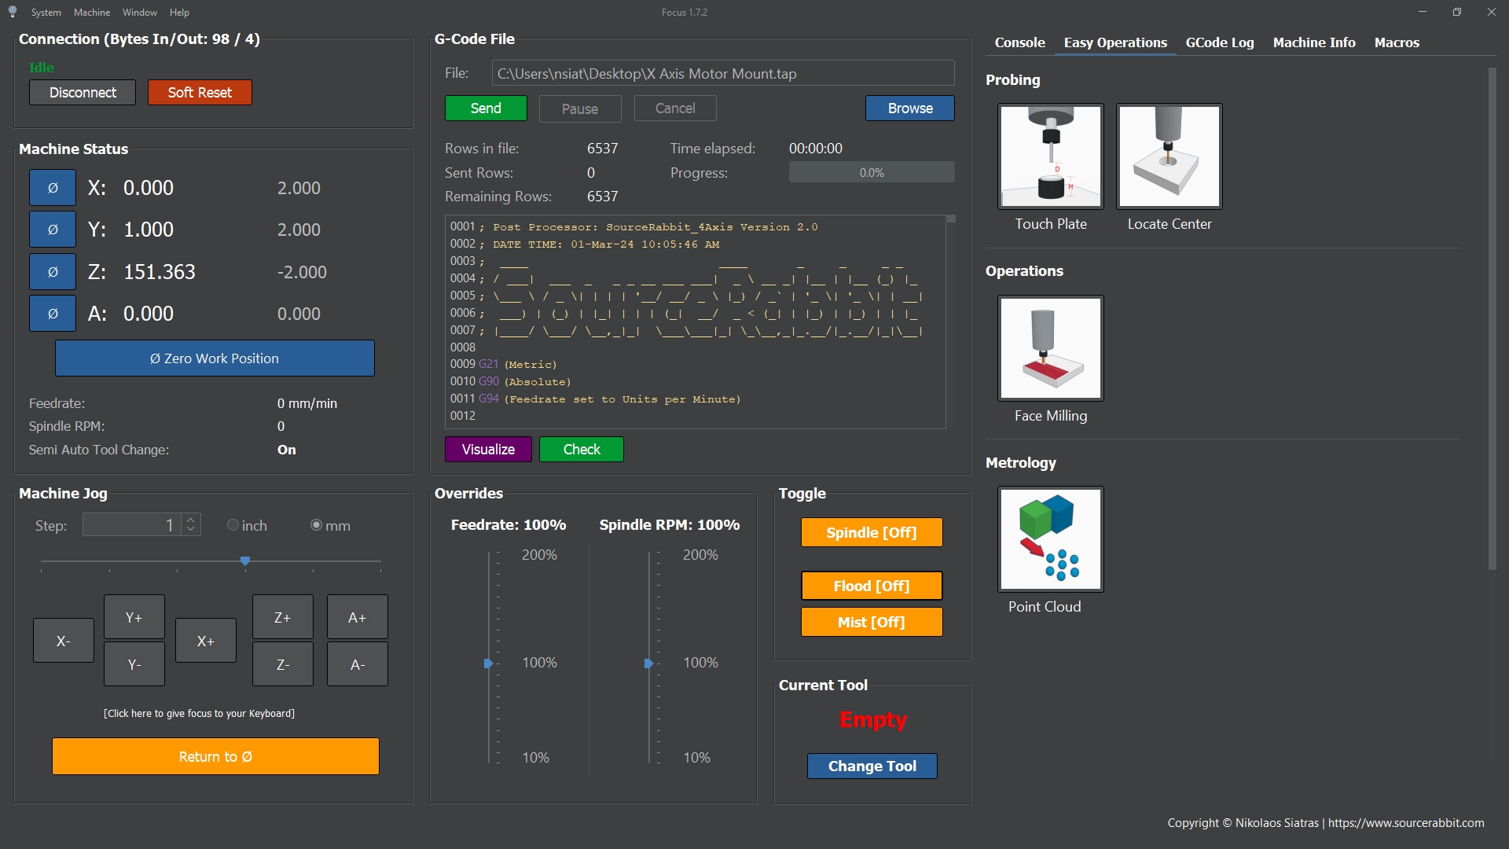Open the Touch Plate probing icon
The width and height of the screenshot is (1509, 849).
(1050, 156)
